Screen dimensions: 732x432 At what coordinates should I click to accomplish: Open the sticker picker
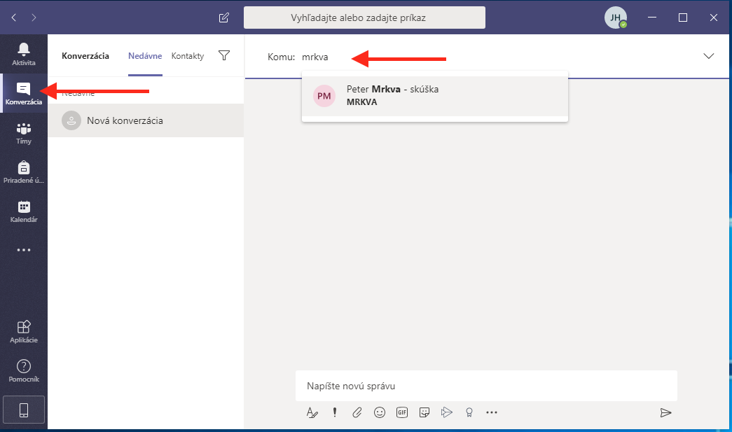[x=424, y=412]
